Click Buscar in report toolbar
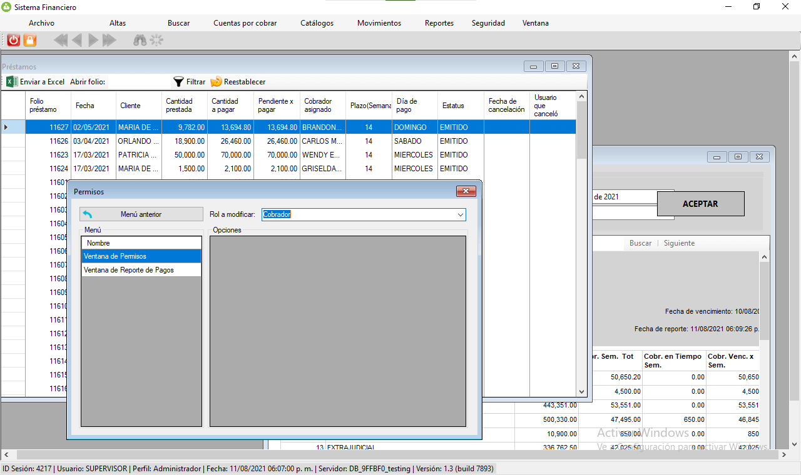Screen dimensions: 801x475 point(640,243)
